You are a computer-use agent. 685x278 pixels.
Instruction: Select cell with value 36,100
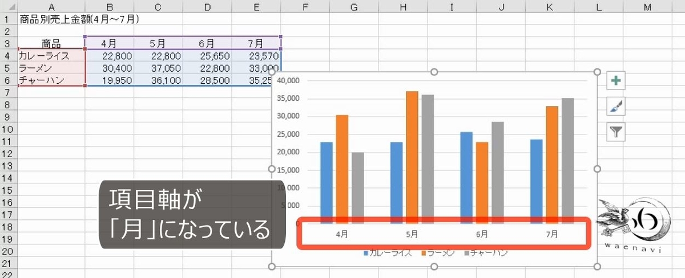coord(158,80)
